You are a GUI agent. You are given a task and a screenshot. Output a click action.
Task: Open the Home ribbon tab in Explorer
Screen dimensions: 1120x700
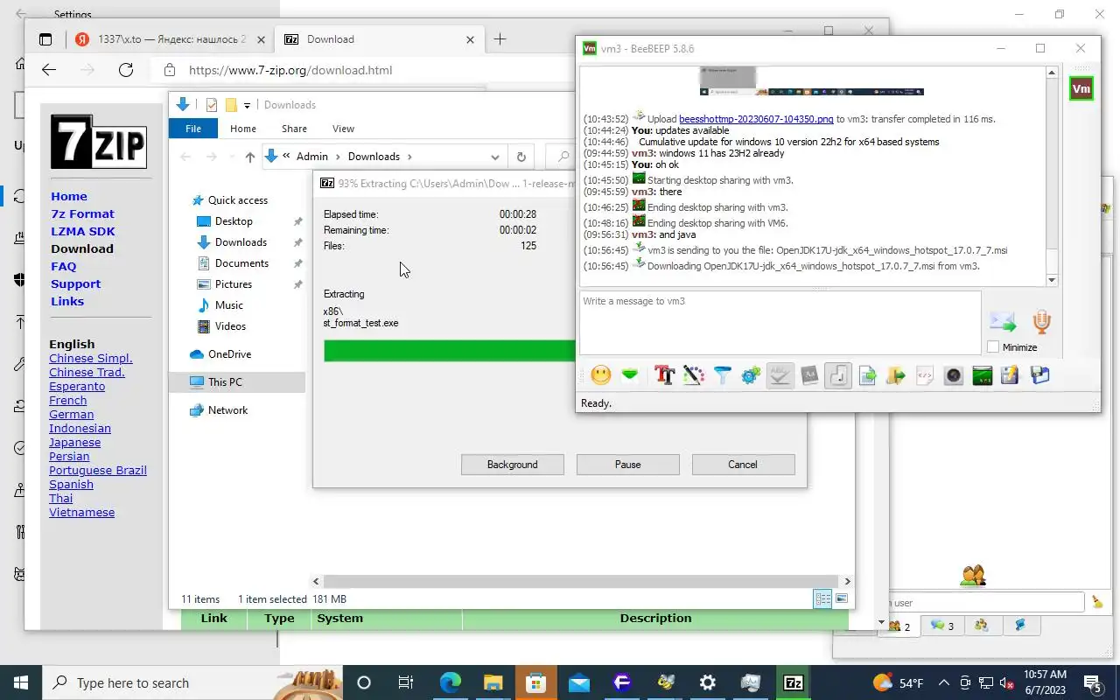243,129
